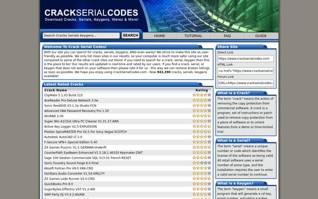Click star rating for WinRAR 2.06

(202, 116)
